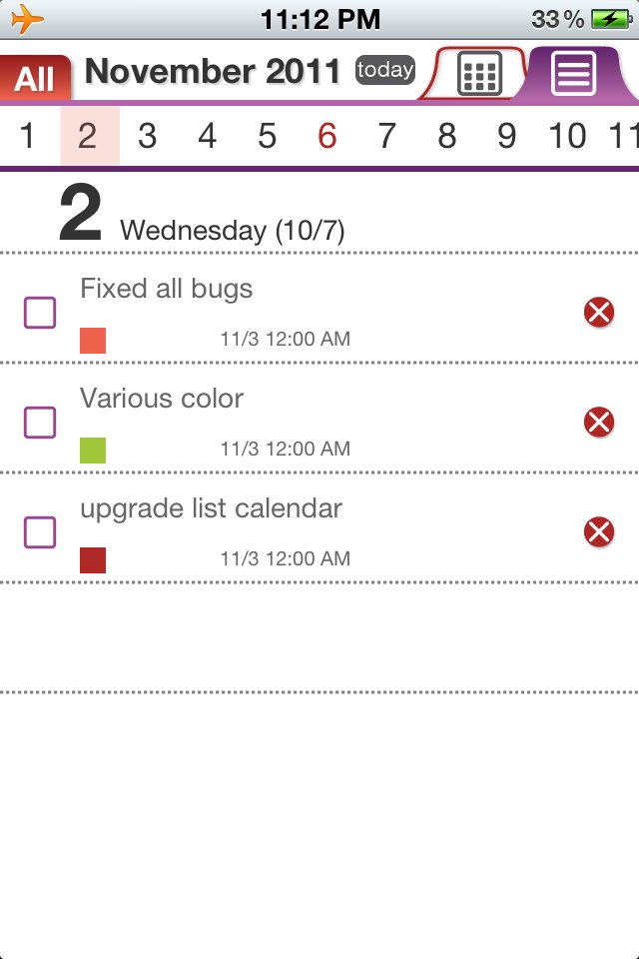Check off 'Various color' task
This screenshot has height=959, width=639.
[x=40, y=422]
